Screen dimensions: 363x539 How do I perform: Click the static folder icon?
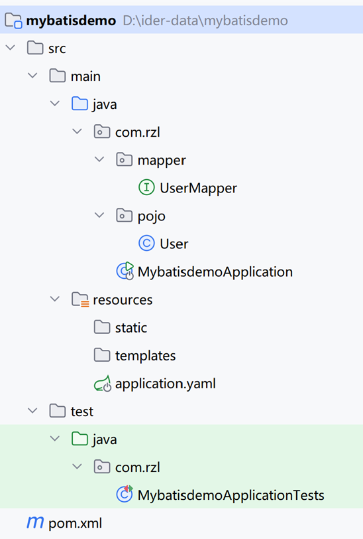[102, 327]
